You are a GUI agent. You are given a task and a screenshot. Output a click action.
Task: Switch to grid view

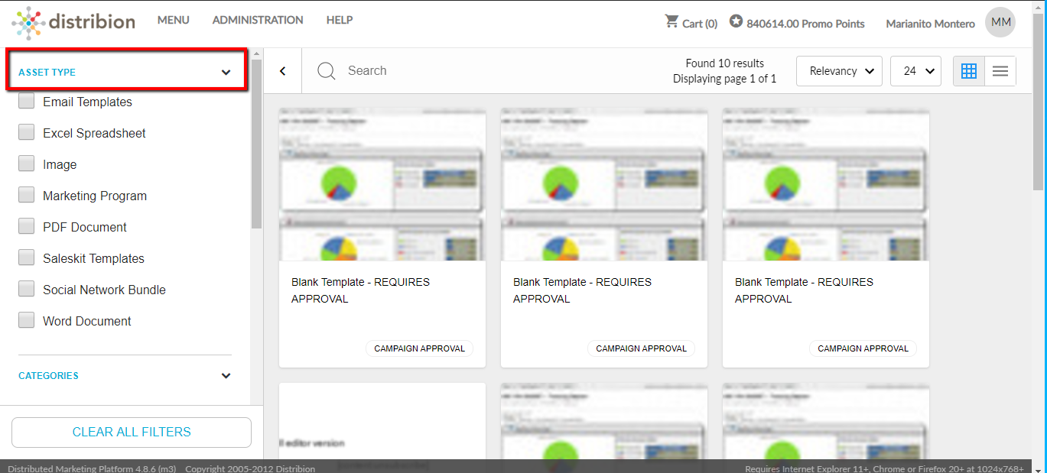click(x=969, y=71)
